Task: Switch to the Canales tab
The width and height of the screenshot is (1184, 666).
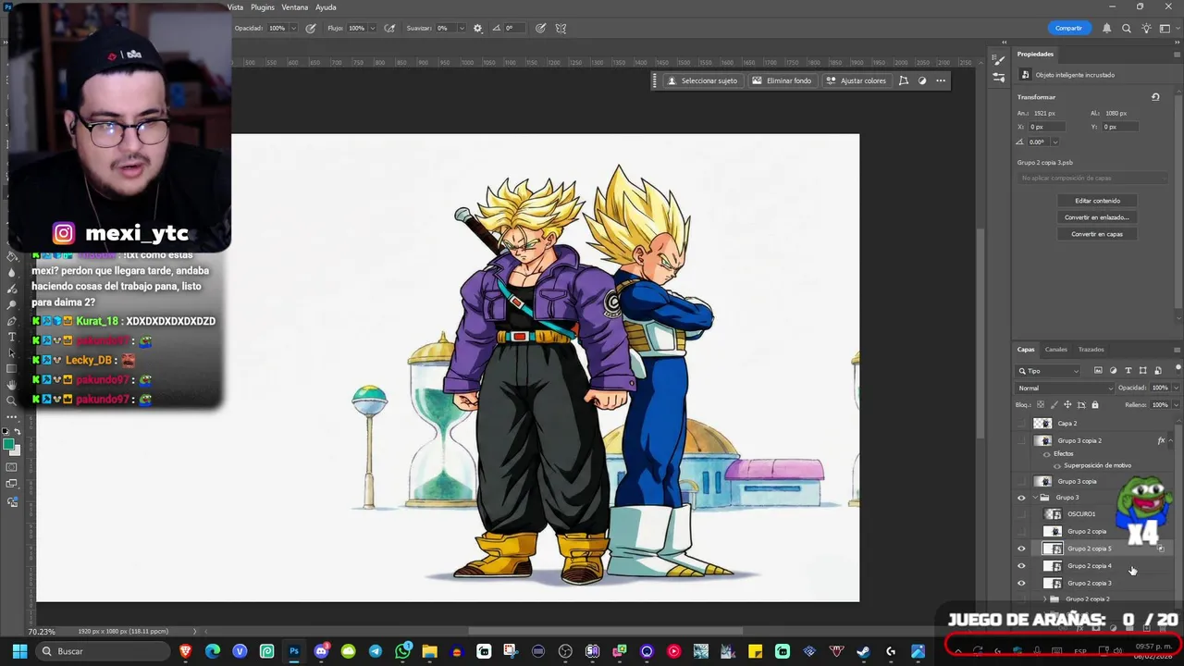Action: click(1056, 350)
